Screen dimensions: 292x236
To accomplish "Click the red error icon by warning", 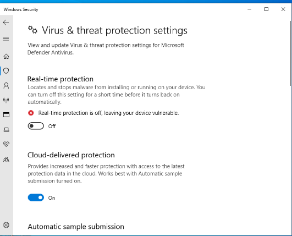I will pos(31,113).
